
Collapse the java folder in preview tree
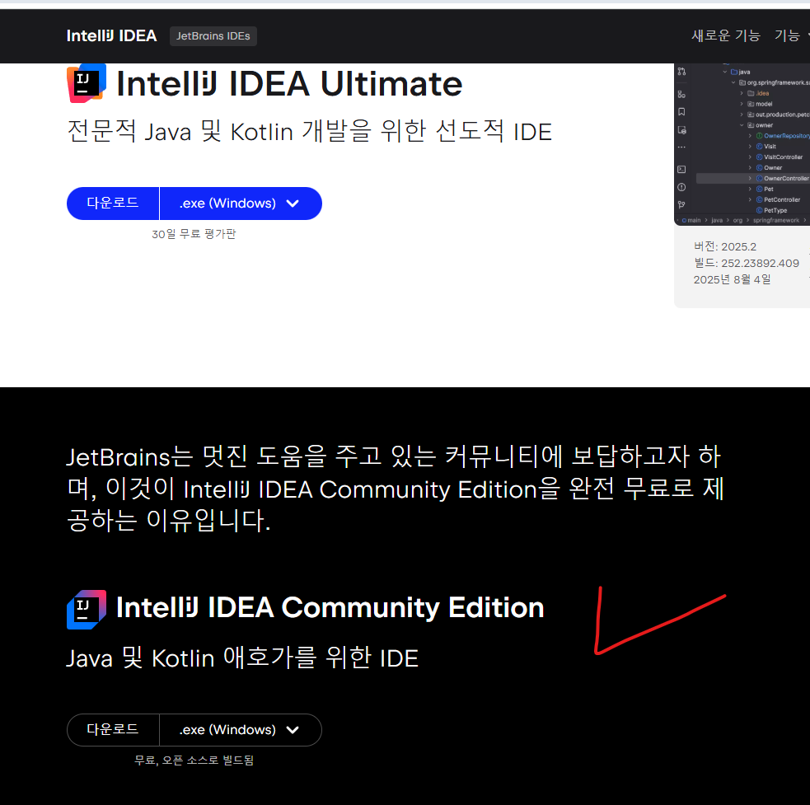(x=725, y=72)
